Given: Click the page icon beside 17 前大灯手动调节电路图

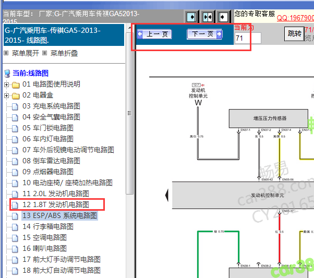Looking at the screenshot, I should (15, 260).
